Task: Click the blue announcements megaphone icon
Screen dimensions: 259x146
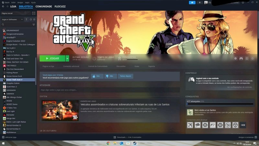Action: (x=192, y=3)
